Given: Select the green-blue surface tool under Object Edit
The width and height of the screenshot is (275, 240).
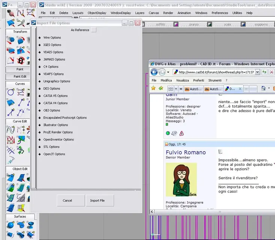Looking at the screenshot, I should point(11,187).
